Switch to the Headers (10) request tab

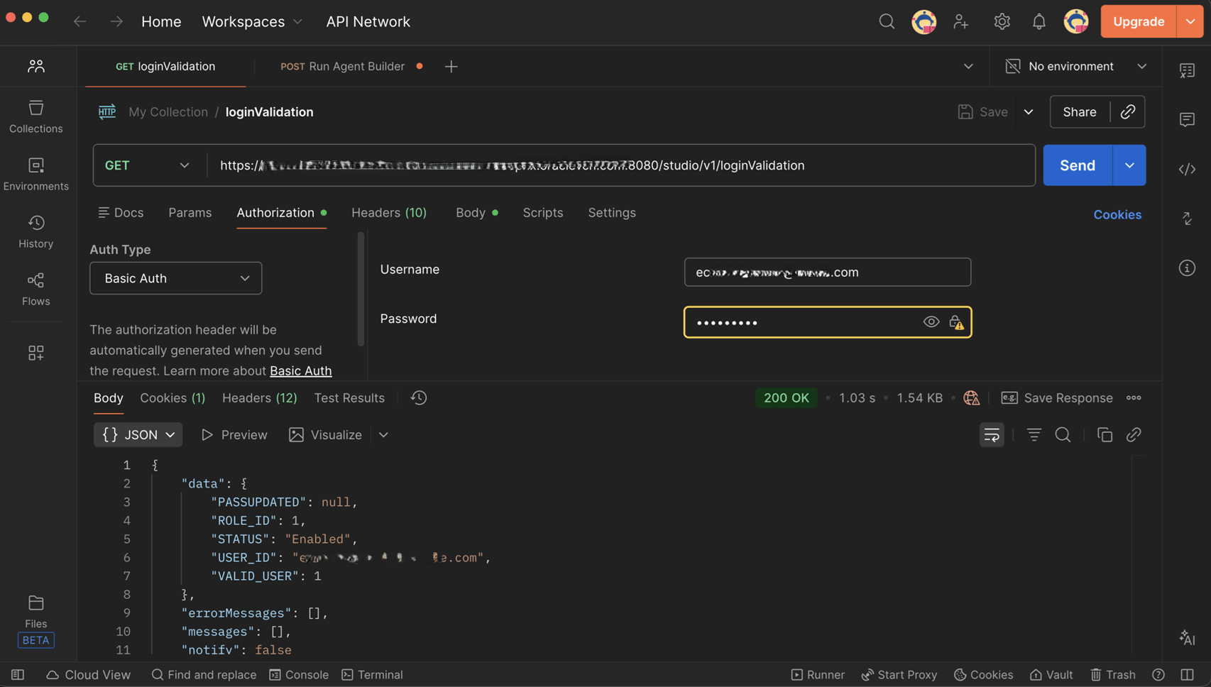[388, 212]
